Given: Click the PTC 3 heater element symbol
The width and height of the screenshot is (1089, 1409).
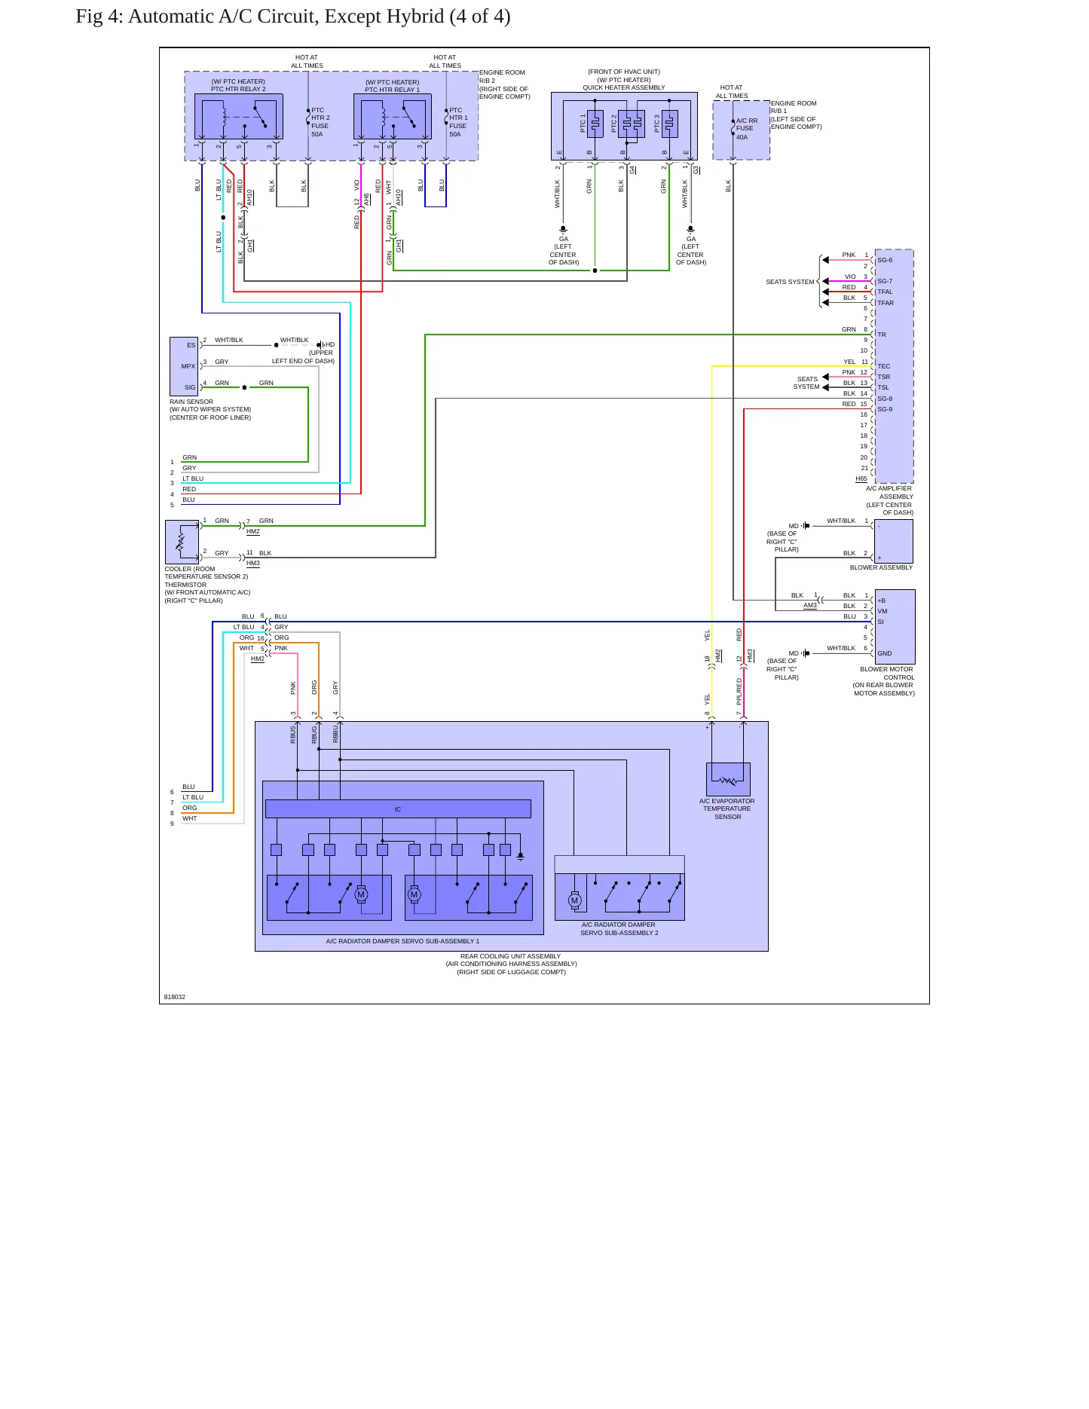Looking at the screenshot, I should click(x=669, y=124).
